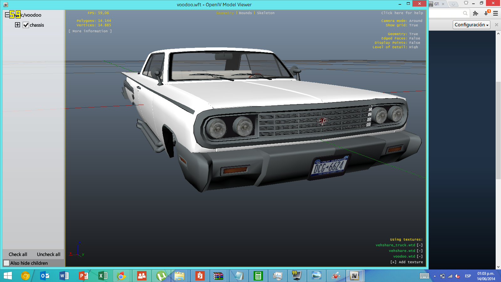Image resolution: width=501 pixels, height=282 pixels.
Task: Open the volume tray icon
Action: 457,276
